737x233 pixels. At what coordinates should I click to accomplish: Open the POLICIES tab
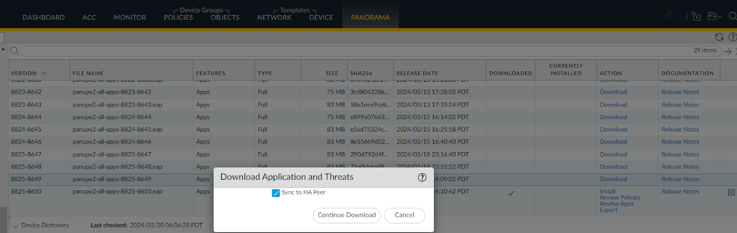tap(178, 17)
